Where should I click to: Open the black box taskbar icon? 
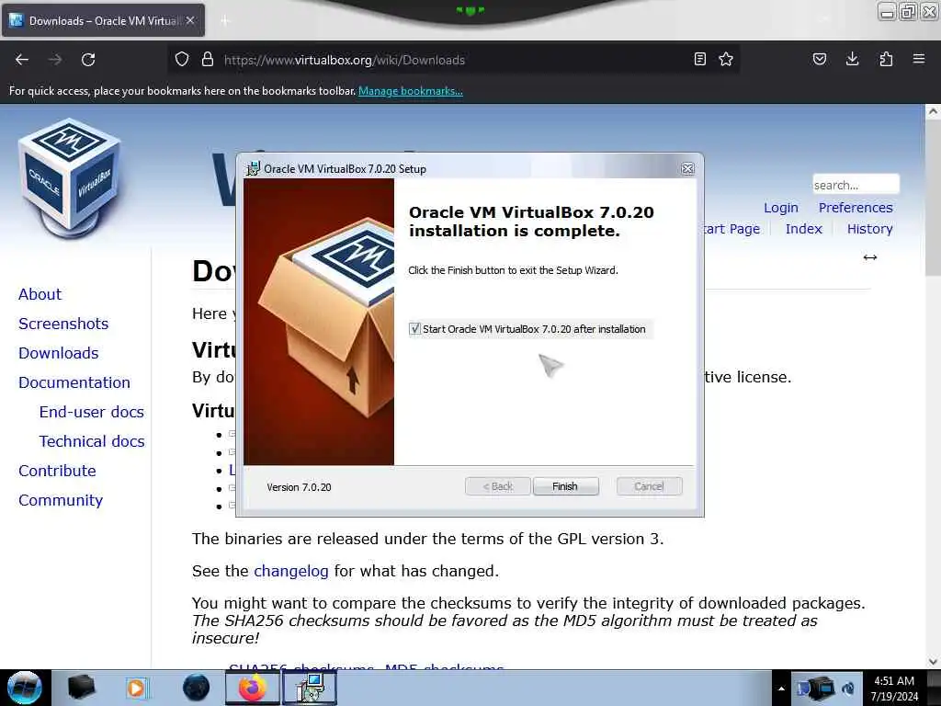pyautogui.click(x=81, y=688)
